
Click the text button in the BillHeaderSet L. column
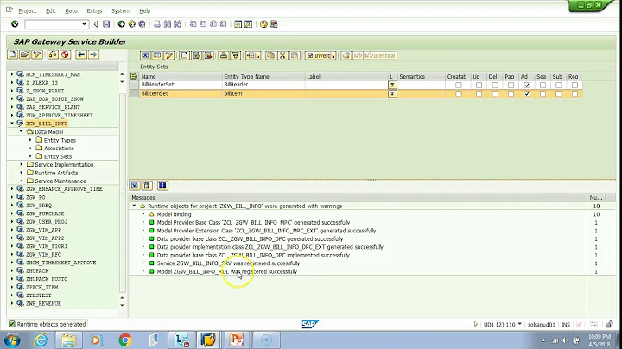(392, 85)
